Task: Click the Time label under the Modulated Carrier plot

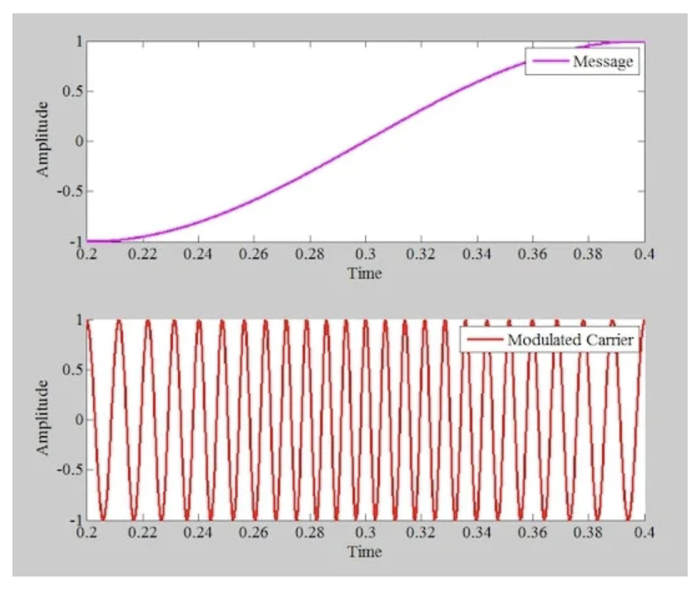Action: pos(364,552)
